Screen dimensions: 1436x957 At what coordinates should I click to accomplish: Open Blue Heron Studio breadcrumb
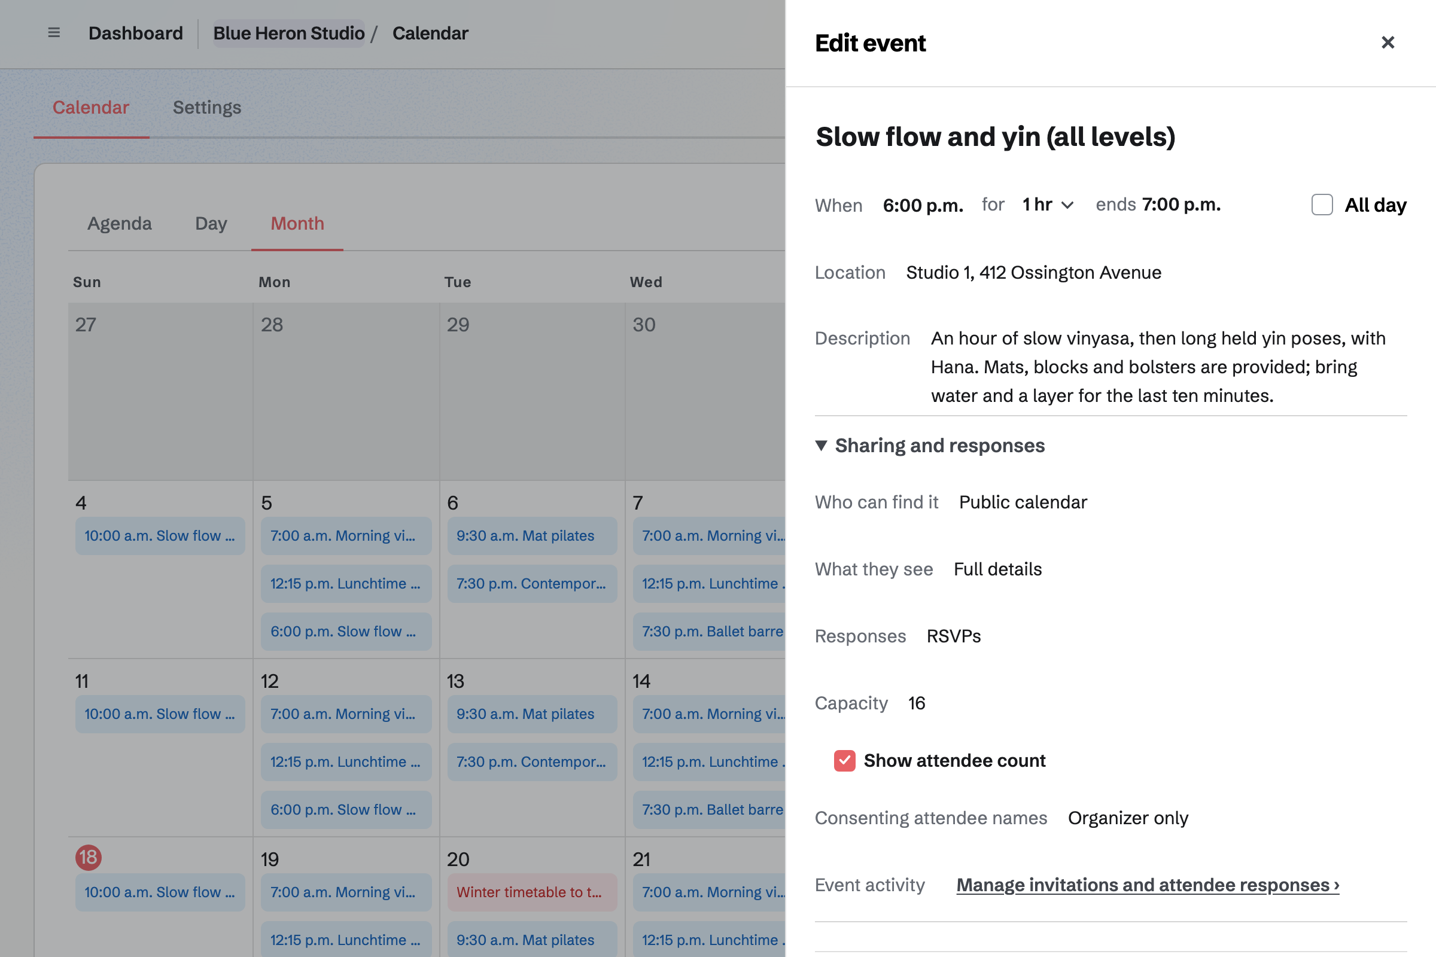289,33
